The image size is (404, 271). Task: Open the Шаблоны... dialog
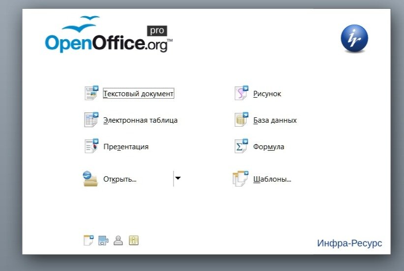[272, 179]
